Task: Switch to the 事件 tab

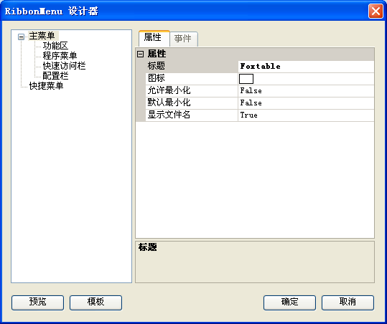Action: 183,39
